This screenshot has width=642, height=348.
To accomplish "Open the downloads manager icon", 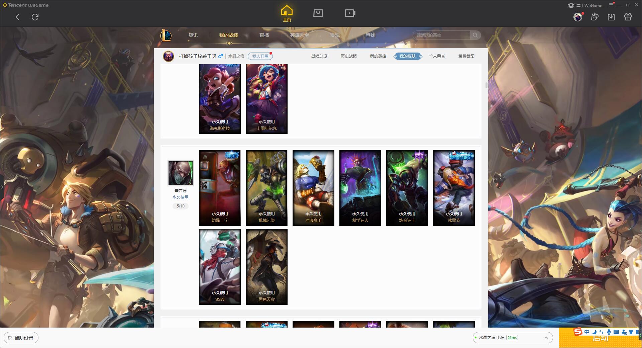I will pyautogui.click(x=611, y=17).
